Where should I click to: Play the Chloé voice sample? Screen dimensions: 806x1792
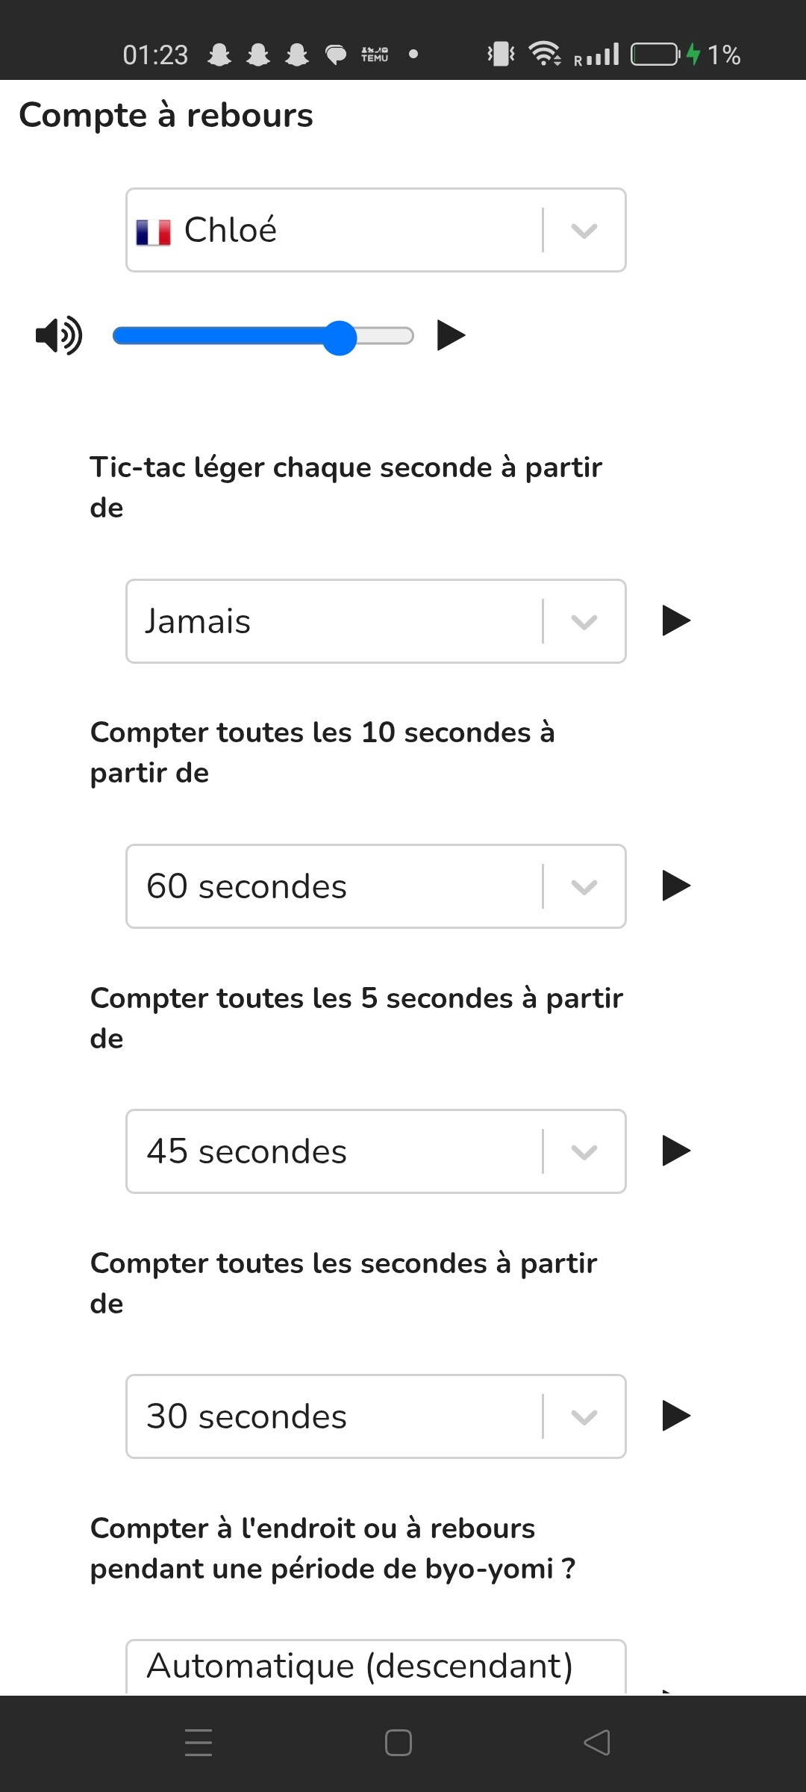tap(451, 335)
